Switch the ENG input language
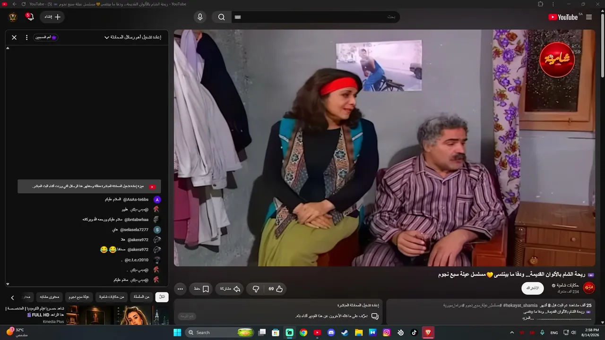 [x=554, y=332]
